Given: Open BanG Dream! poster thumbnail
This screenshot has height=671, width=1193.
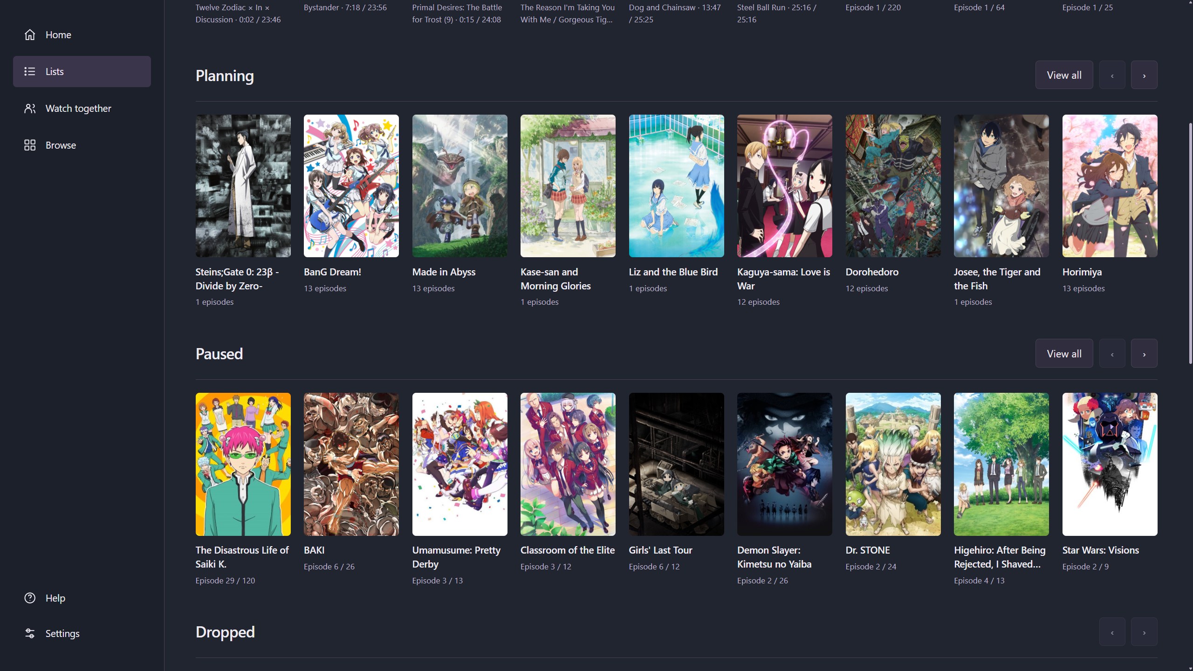Looking at the screenshot, I should point(351,186).
